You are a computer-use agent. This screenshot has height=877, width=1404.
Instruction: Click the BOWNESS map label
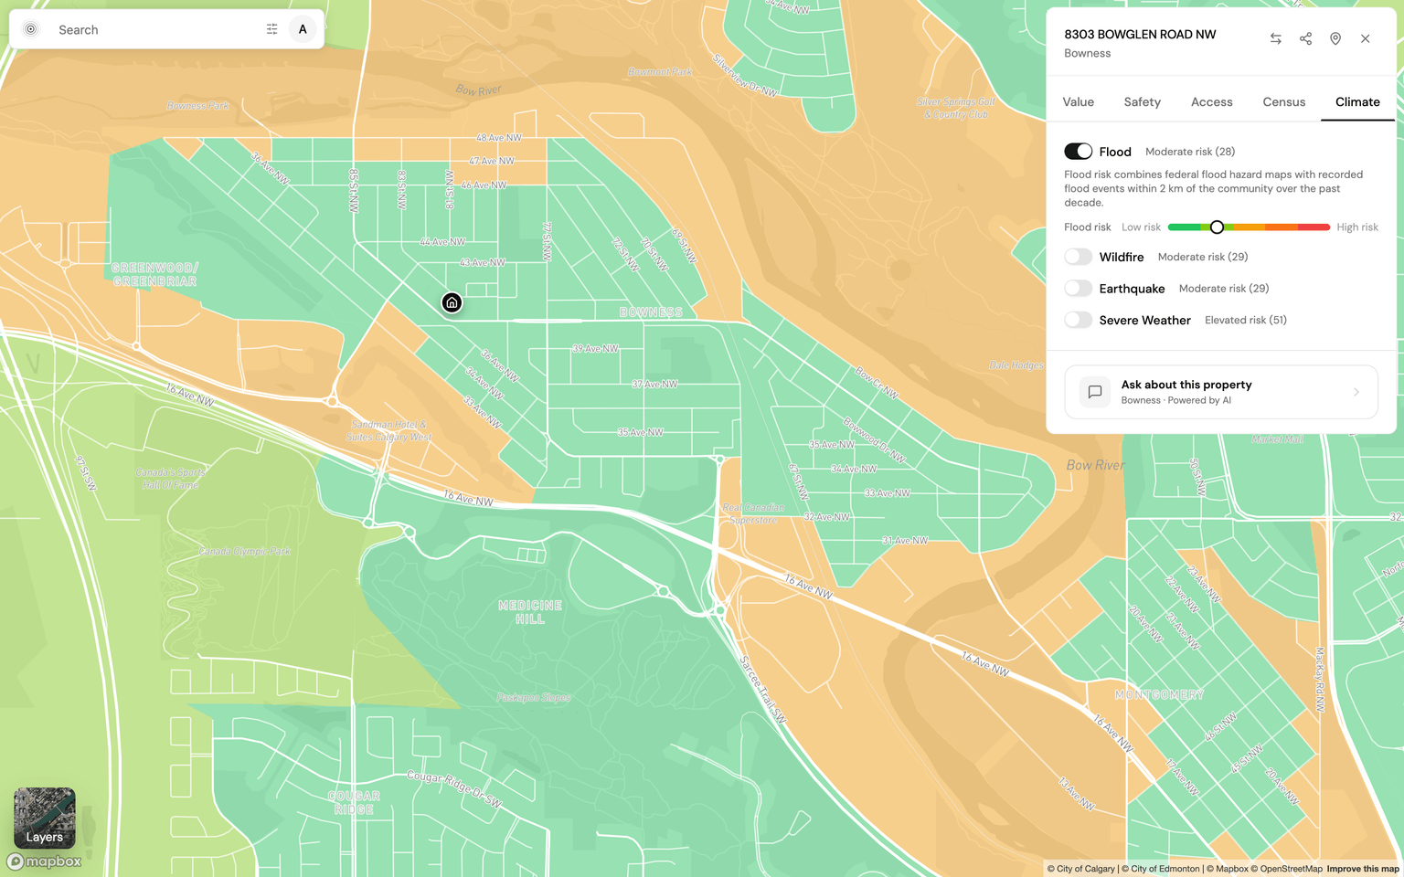click(x=651, y=312)
